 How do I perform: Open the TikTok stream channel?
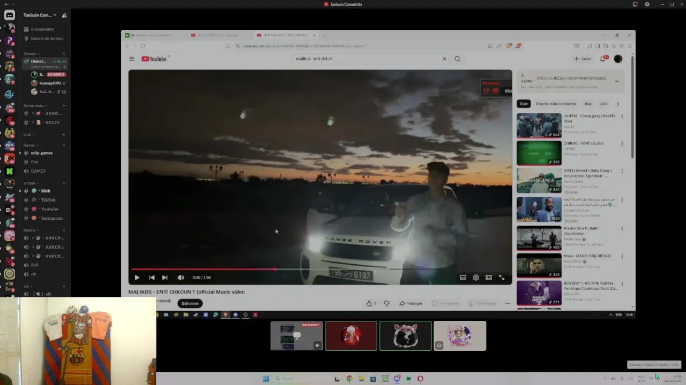point(44,200)
